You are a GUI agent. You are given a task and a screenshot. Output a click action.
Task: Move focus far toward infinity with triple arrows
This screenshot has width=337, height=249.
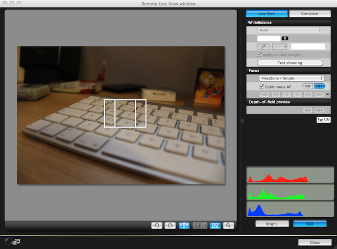(319, 94)
